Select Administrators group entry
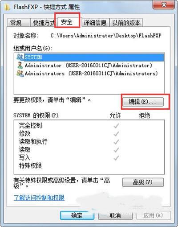This screenshot has height=227, width=178. pyautogui.click(x=91, y=74)
